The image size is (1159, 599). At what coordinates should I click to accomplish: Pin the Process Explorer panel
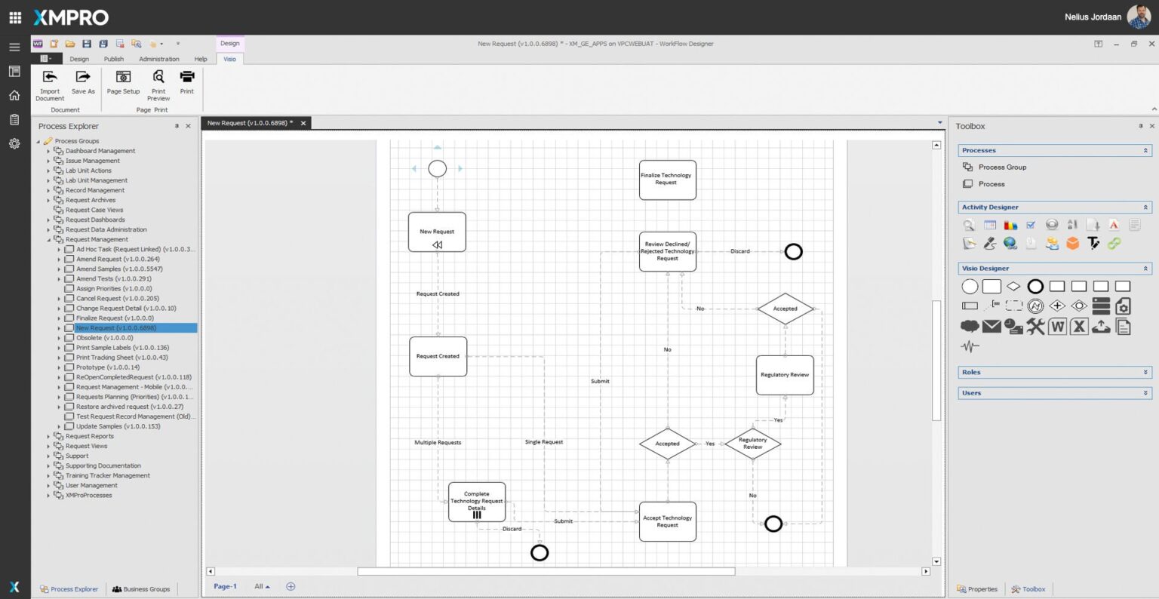coord(177,126)
